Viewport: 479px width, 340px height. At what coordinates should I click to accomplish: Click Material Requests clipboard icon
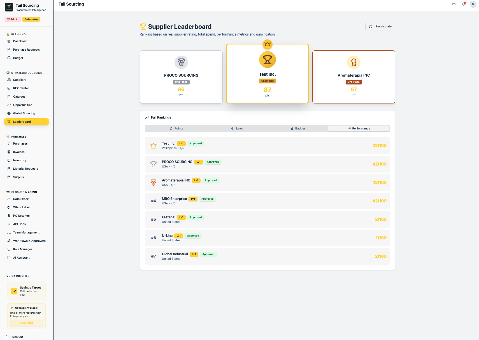tap(9, 169)
